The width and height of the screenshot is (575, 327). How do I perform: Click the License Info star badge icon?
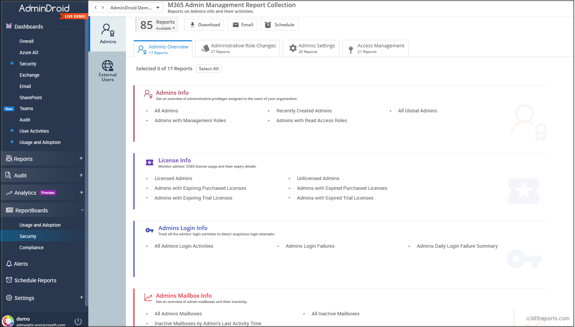click(x=150, y=162)
